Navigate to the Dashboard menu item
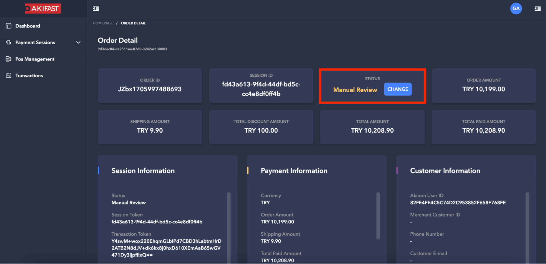Image resolution: width=546 pixels, height=264 pixels. [28, 26]
